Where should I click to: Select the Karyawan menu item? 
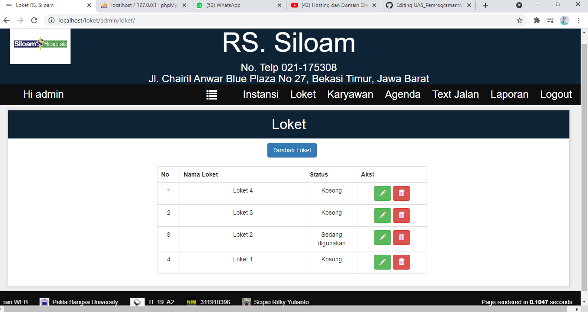[350, 94]
